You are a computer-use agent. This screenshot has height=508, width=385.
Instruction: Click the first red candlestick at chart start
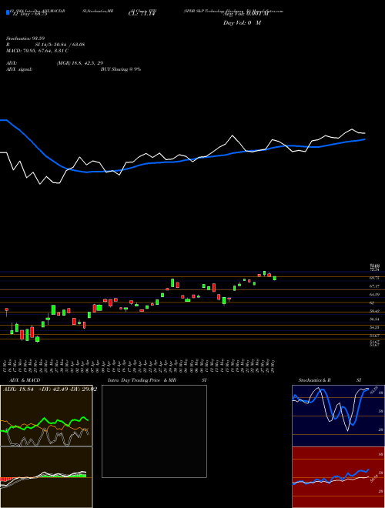(6, 310)
